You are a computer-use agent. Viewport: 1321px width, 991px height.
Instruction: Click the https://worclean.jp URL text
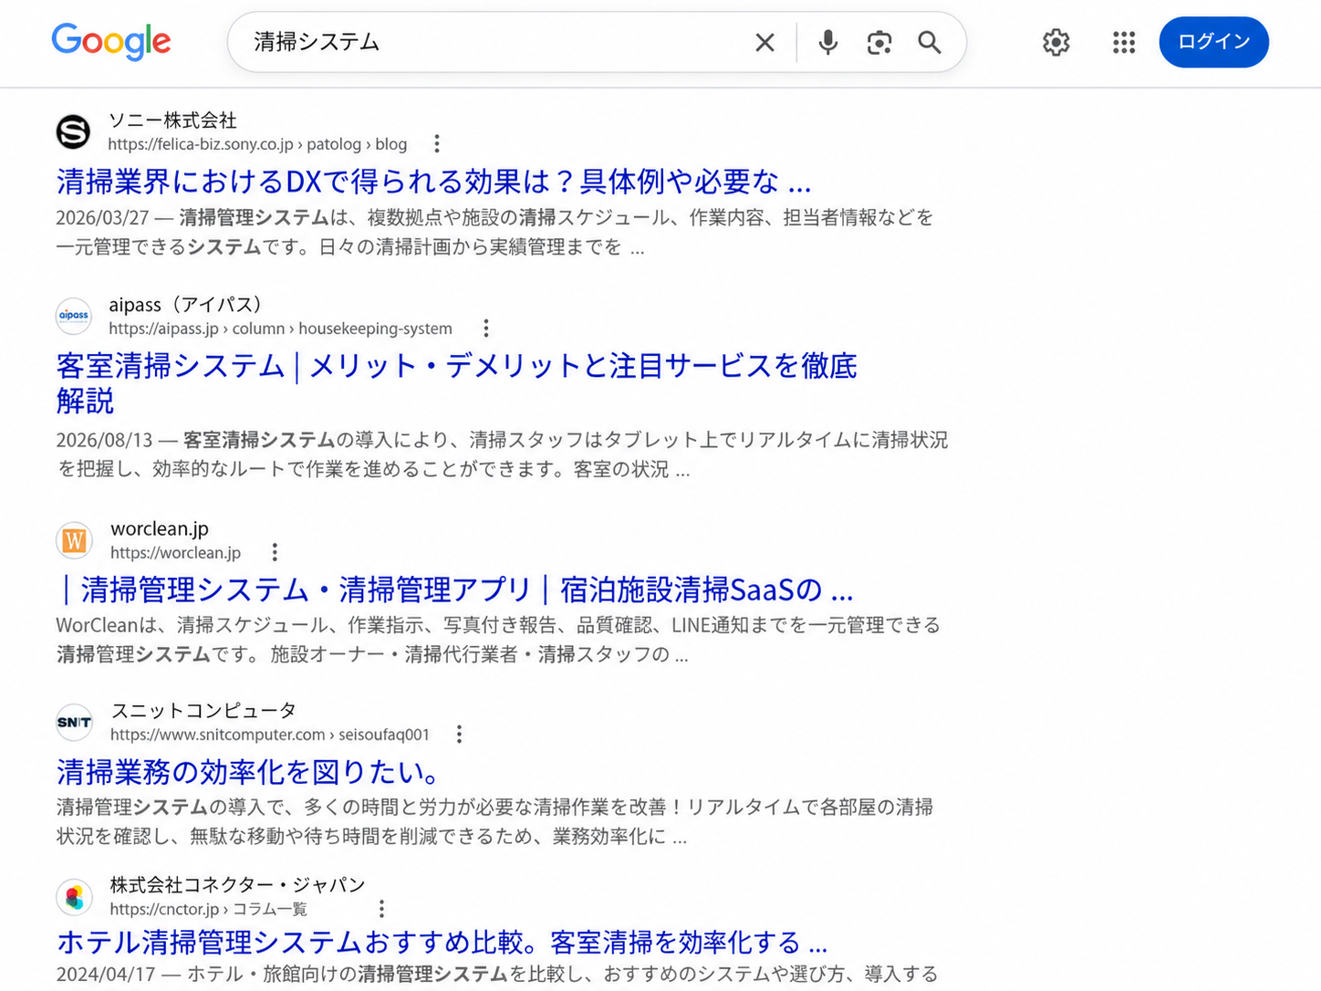point(175,553)
